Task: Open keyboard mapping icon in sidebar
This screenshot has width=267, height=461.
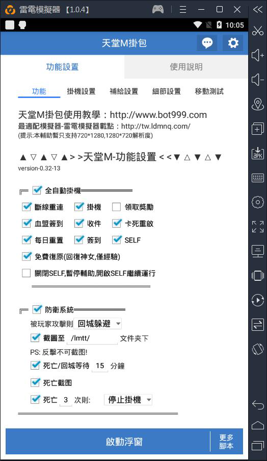Action: (258, 178)
